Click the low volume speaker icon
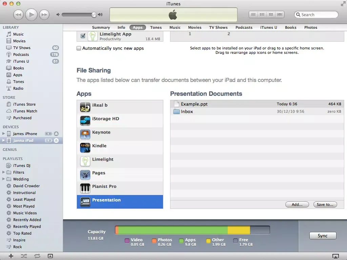This screenshot has height=260, width=347. click(x=58, y=15)
